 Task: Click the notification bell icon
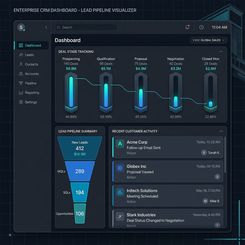[x=187, y=27]
